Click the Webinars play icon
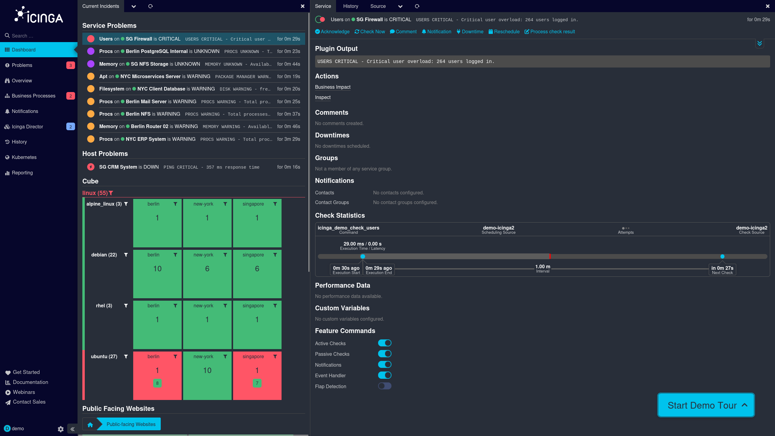775x436 pixels. (8, 392)
